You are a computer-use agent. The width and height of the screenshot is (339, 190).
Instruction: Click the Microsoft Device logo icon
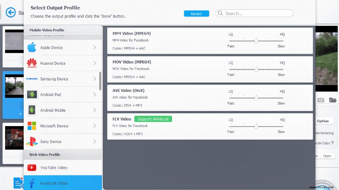[32, 126]
